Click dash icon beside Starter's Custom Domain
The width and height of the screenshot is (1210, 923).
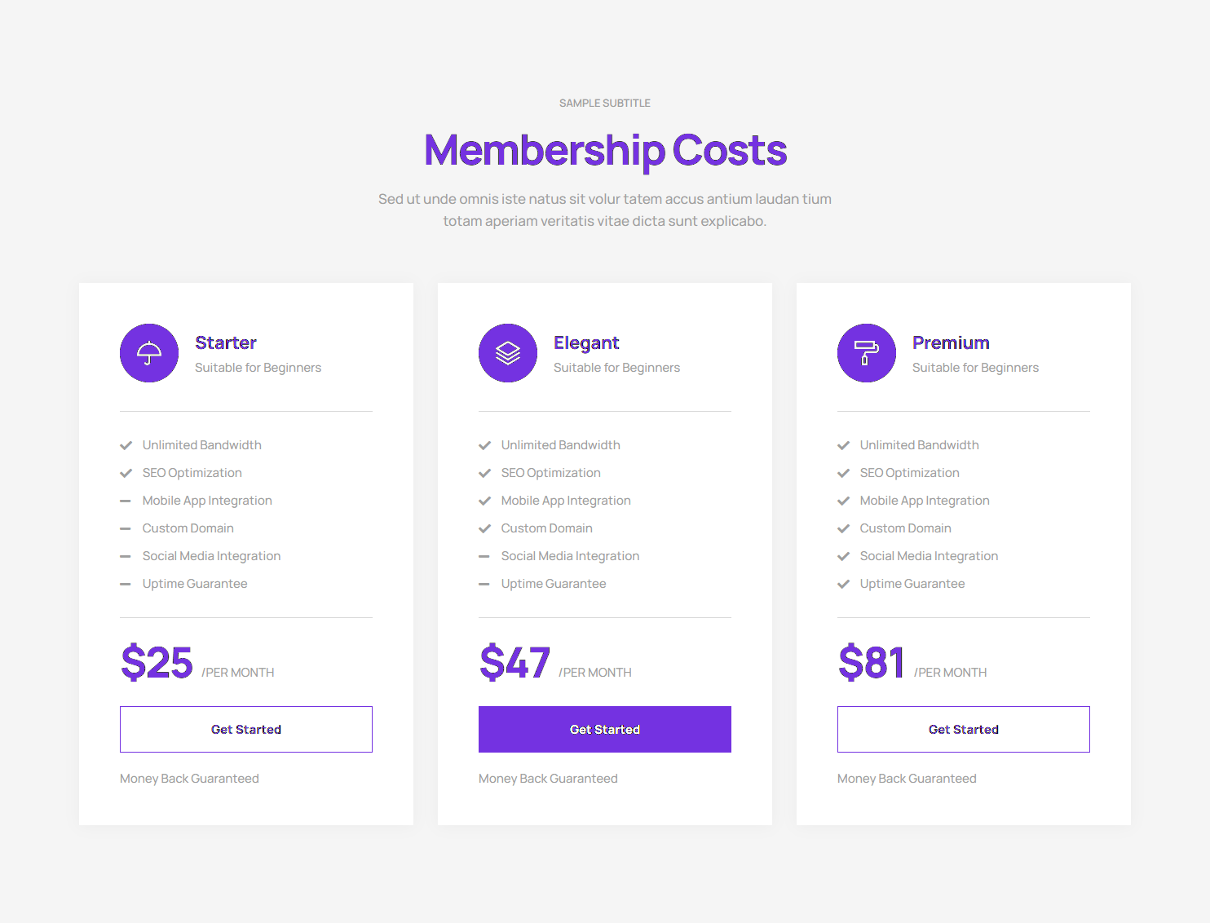point(126,528)
